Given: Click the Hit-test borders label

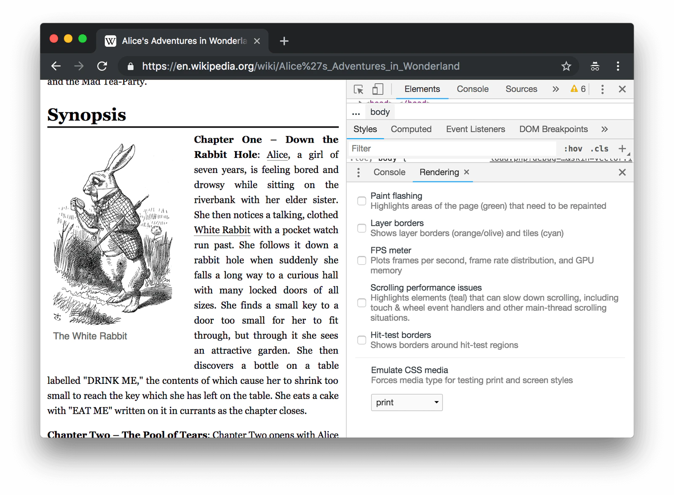Looking at the screenshot, I should click(401, 335).
